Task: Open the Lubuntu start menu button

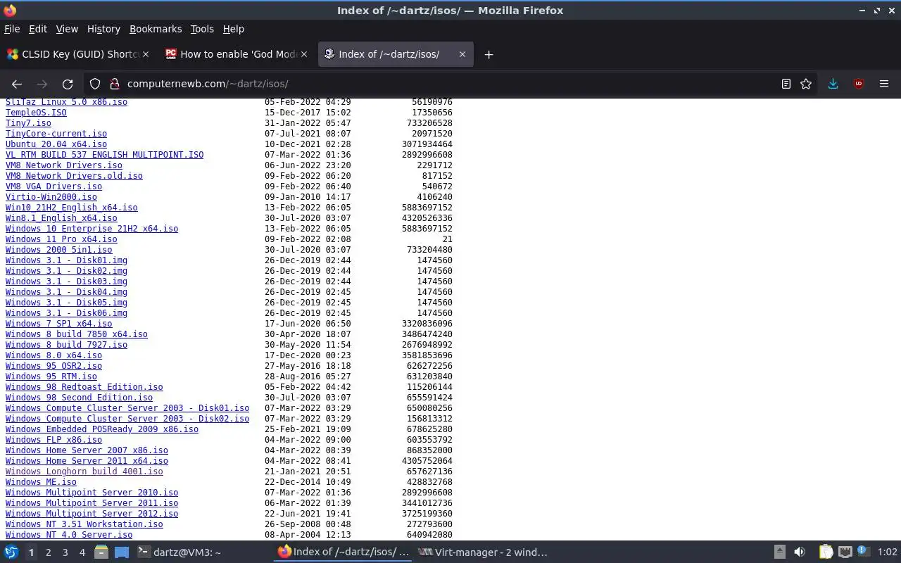Action: (x=11, y=552)
